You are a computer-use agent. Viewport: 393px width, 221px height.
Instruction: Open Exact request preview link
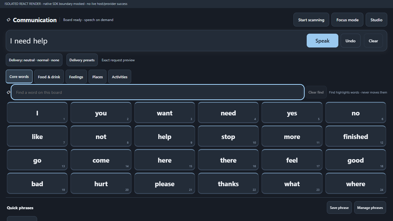click(118, 60)
